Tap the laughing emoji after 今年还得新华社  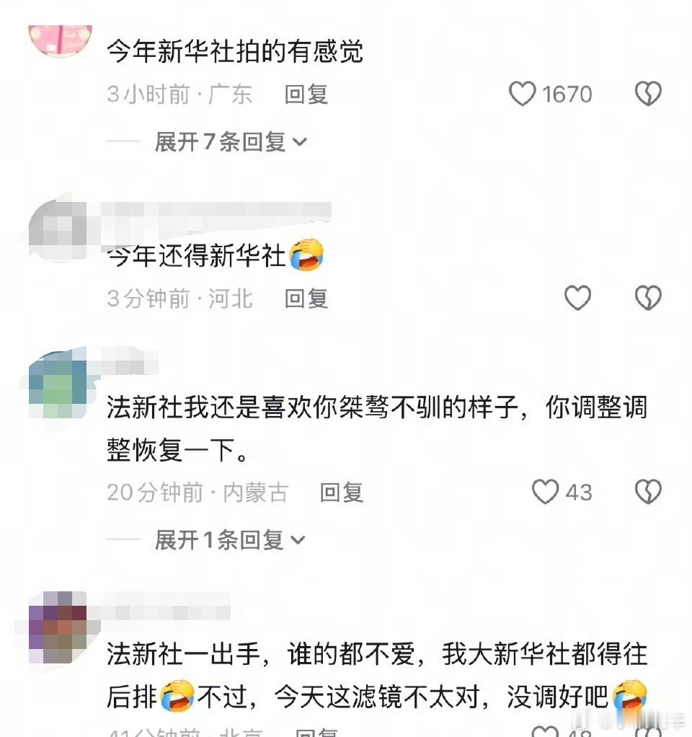307,255
